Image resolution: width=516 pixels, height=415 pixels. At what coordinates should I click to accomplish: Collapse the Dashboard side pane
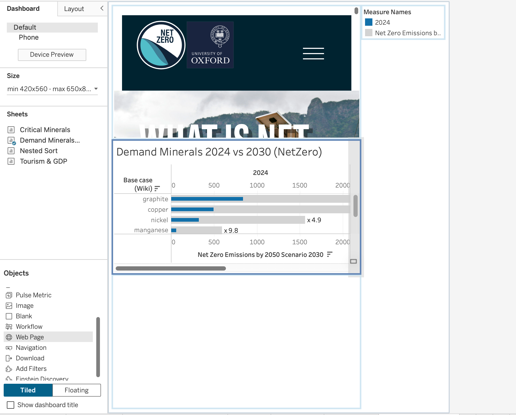(x=102, y=8)
